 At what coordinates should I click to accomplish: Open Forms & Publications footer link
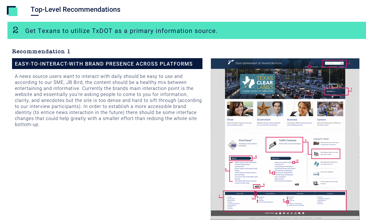(x=234, y=204)
